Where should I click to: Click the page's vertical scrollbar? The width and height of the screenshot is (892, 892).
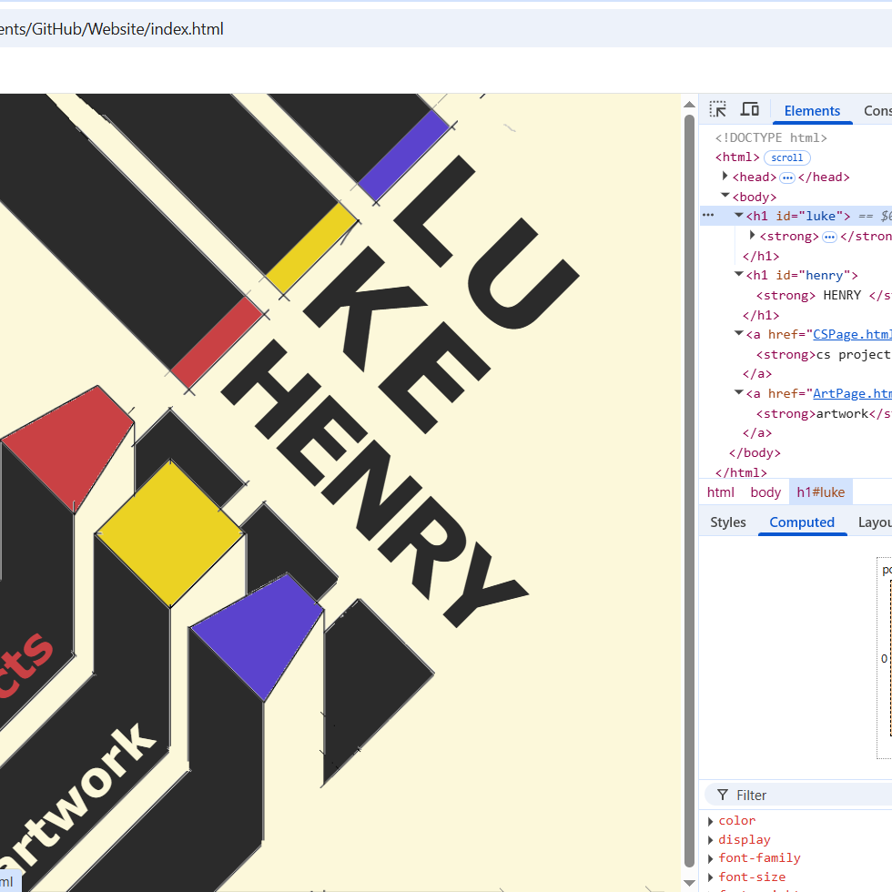click(x=689, y=492)
